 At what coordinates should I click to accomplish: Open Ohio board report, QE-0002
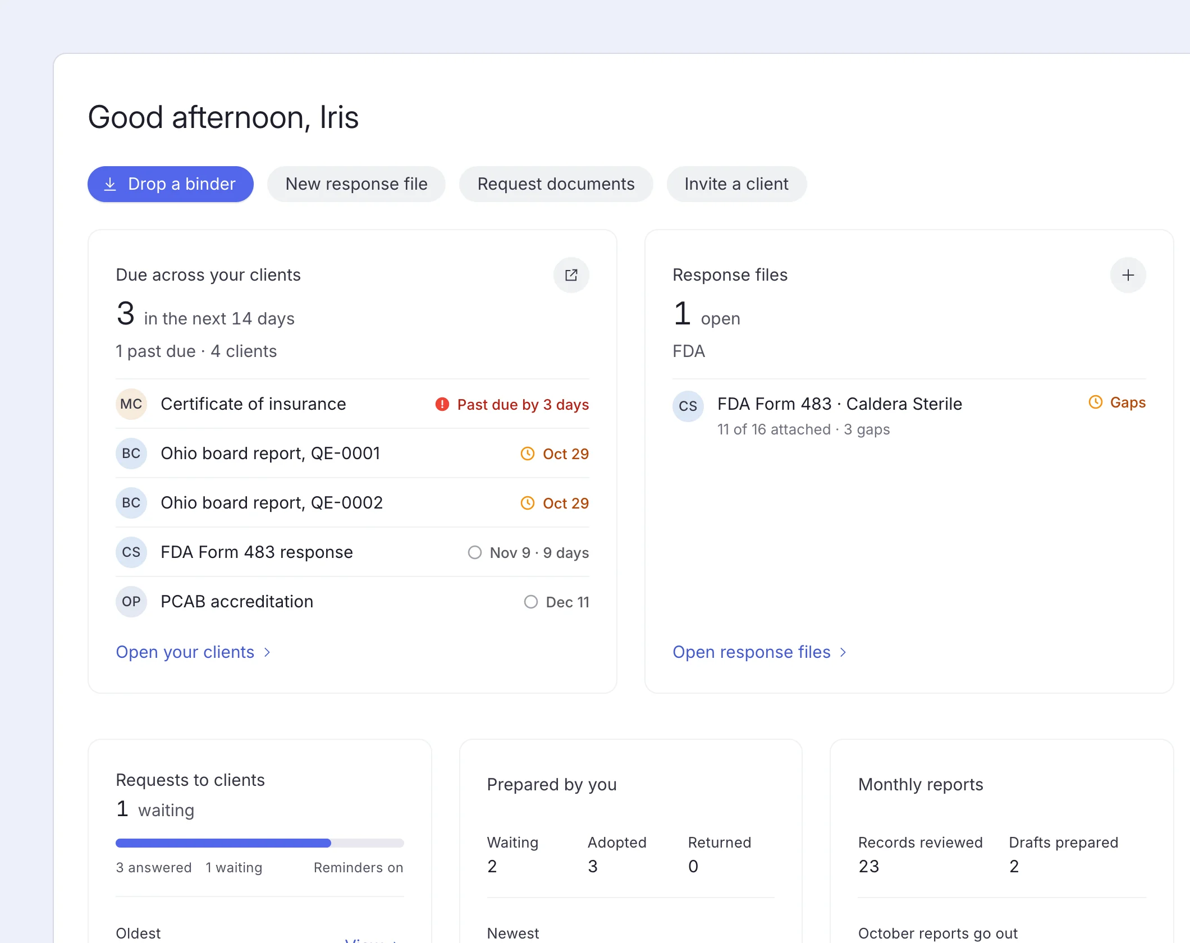(353, 503)
